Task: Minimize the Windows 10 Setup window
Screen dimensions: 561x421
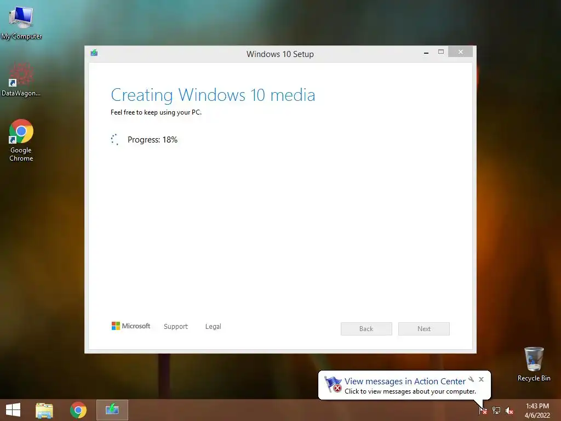Action: pyautogui.click(x=426, y=52)
